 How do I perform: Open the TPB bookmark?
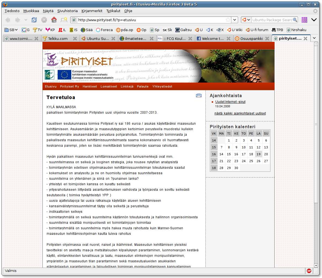277,30
